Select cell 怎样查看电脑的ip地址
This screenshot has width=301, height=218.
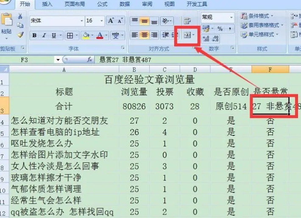point(64,132)
